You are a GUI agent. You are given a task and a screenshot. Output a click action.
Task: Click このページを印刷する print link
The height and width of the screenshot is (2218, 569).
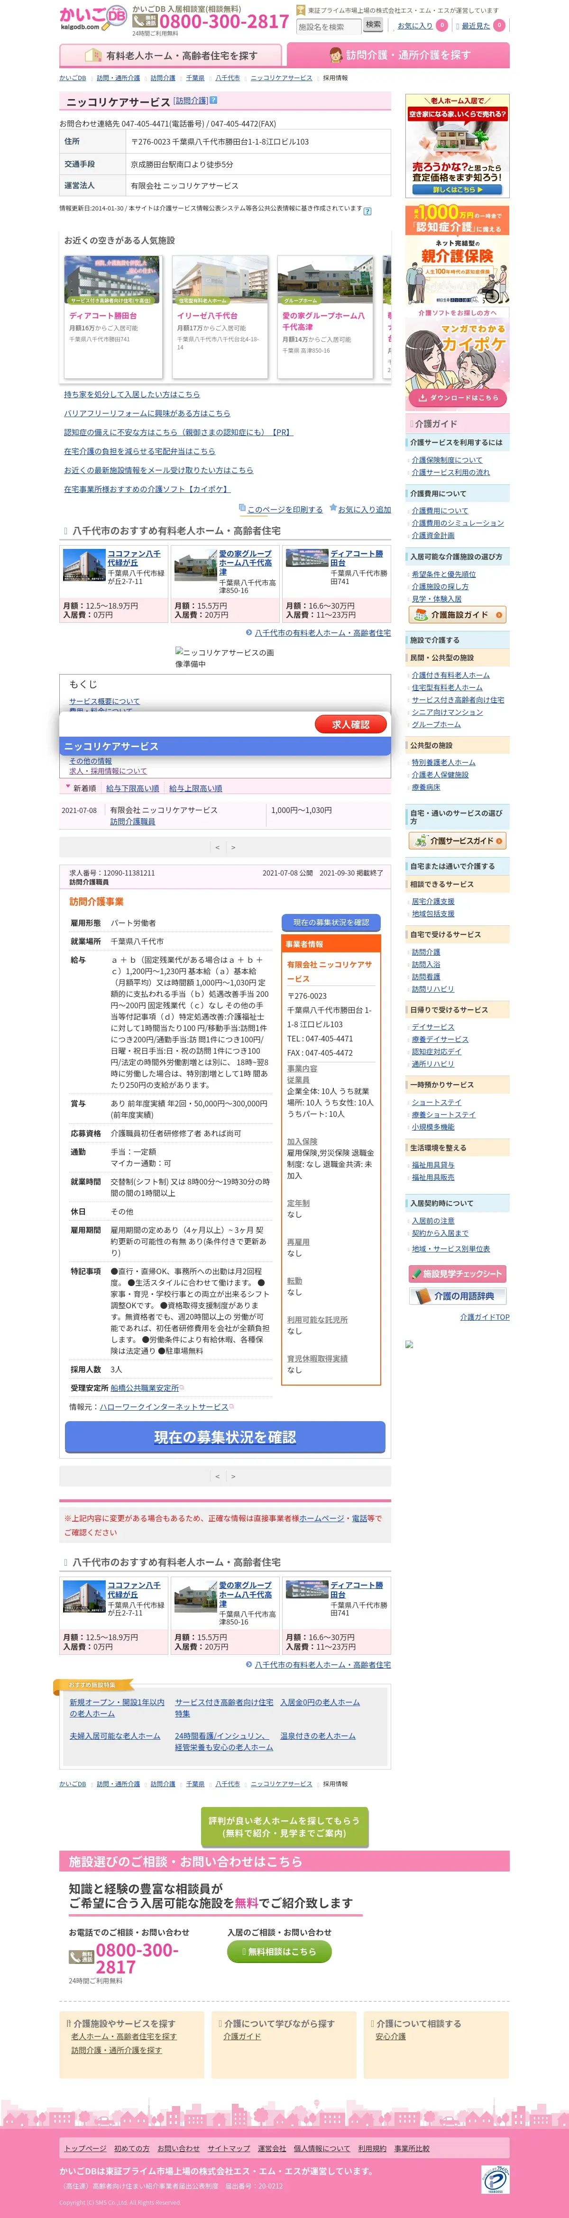pyautogui.click(x=285, y=510)
